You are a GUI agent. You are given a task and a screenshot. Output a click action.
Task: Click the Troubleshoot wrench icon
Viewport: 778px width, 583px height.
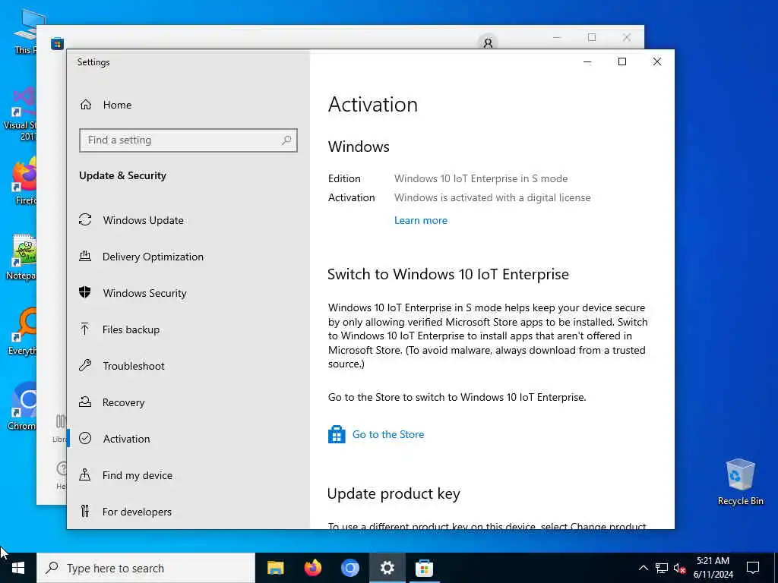click(85, 365)
